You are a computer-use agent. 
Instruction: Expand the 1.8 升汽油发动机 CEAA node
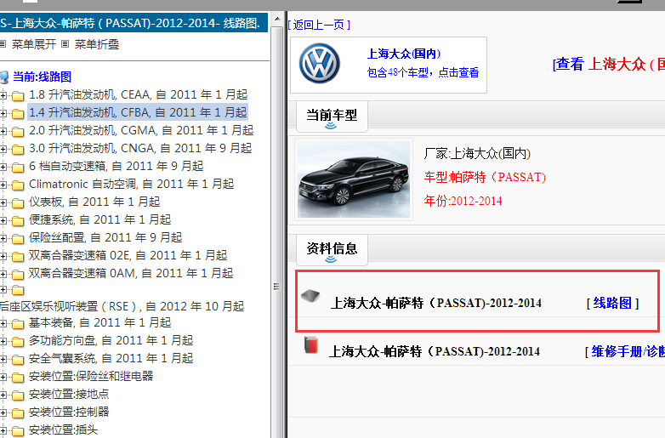[3, 95]
